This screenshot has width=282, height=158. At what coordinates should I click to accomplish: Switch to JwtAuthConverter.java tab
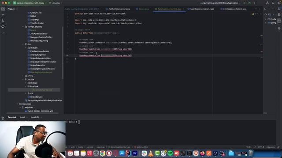pos(118,9)
